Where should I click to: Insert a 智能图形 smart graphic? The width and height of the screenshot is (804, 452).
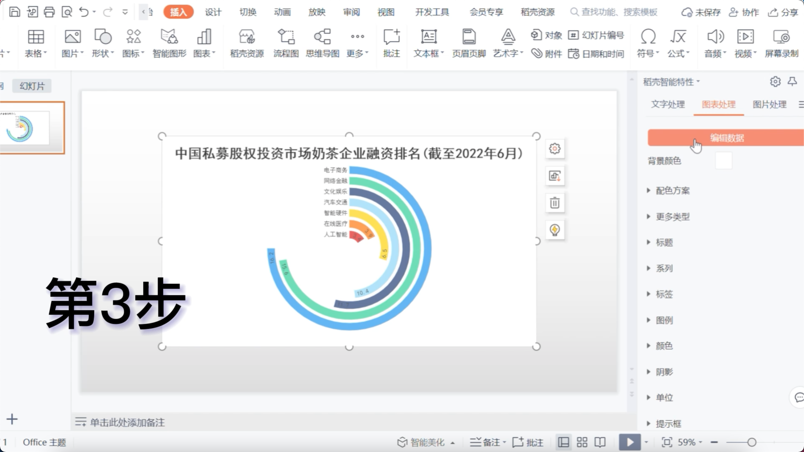(x=169, y=44)
